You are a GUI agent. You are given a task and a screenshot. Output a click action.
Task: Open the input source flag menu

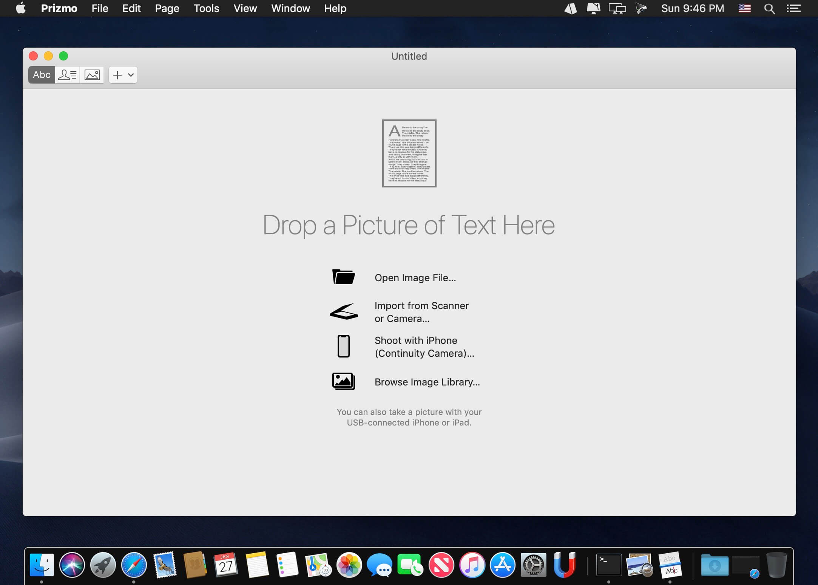[744, 8]
